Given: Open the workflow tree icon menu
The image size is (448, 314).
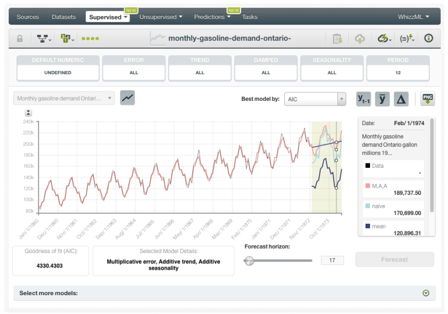Looking at the screenshot, I should click(x=44, y=39).
